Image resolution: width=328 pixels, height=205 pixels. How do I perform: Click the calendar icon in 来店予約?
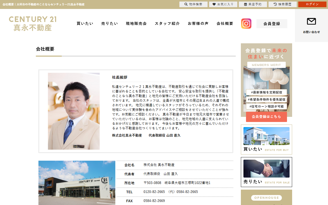coord(245,4)
